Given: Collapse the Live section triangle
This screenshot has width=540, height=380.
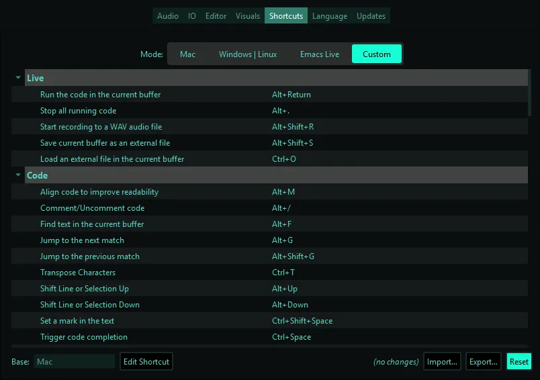Looking at the screenshot, I should click(x=18, y=78).
